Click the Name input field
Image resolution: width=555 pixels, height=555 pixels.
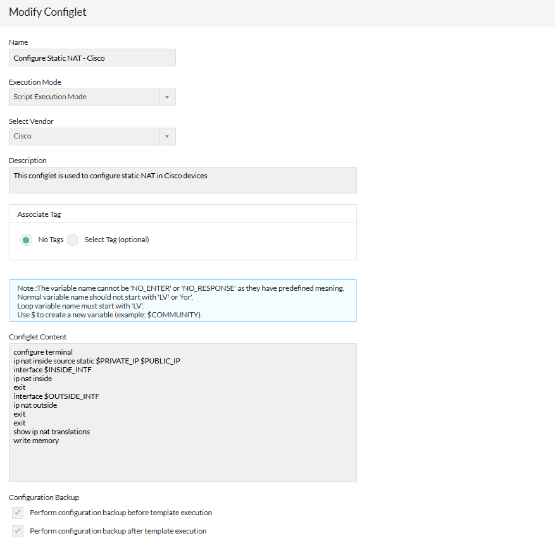click(x=92, y=58)
